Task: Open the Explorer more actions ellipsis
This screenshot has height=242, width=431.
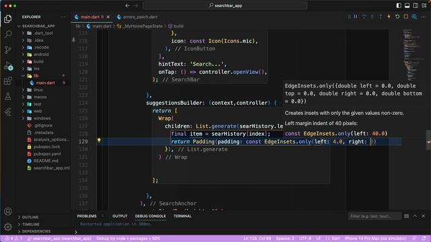Action: [63, 17]
